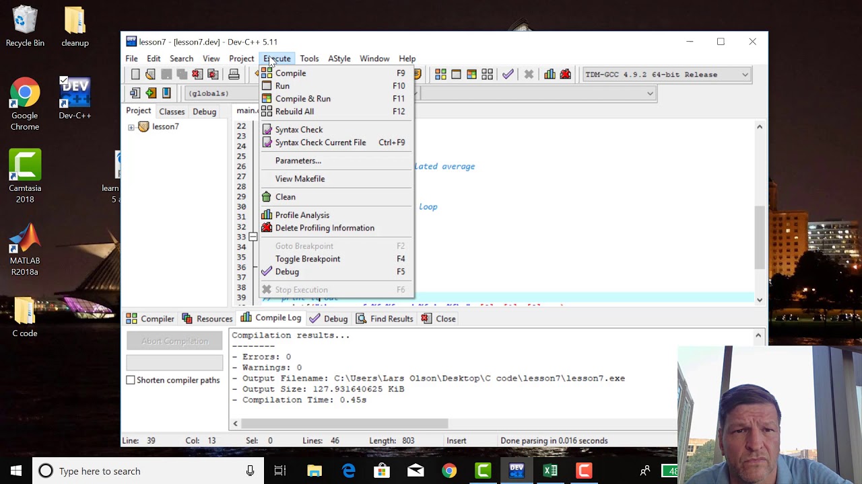The width and height of the screenshot is (862, 484).
Task: Click the Delete Profiling Information toolbar icon
Action: click(x=565, y=75)
